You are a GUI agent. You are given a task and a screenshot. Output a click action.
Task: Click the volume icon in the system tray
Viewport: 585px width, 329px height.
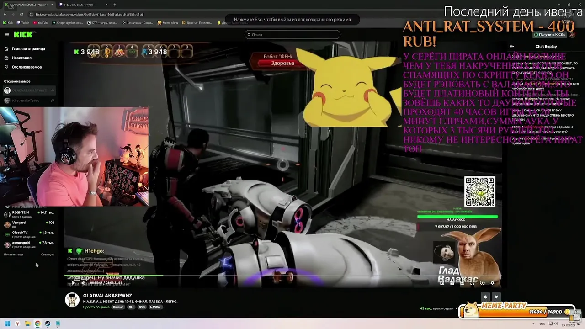556,324
